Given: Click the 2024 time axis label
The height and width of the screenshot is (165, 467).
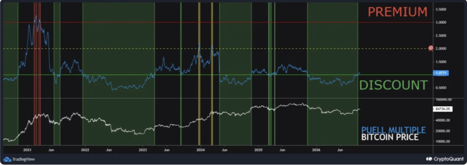Looking at the screenshot, I should [x=201, y=150].
